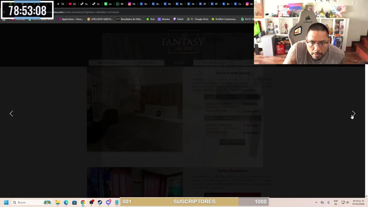The image size is (368, 207).
Task: Open the Notepad taskbar icon
Action: pos(116,202)
